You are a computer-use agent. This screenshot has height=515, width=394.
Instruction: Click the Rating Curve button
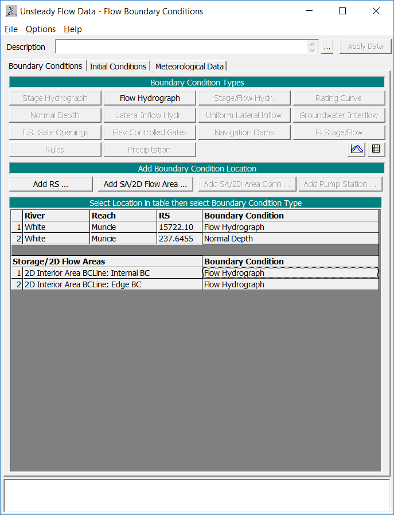(339, 98)
